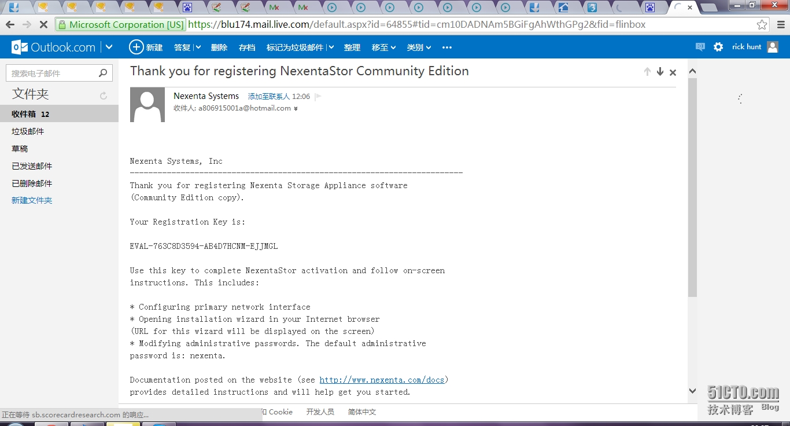Click 整理 sweep in the toolbar
This screenshot has width=790, height=426.
[352, 47]
